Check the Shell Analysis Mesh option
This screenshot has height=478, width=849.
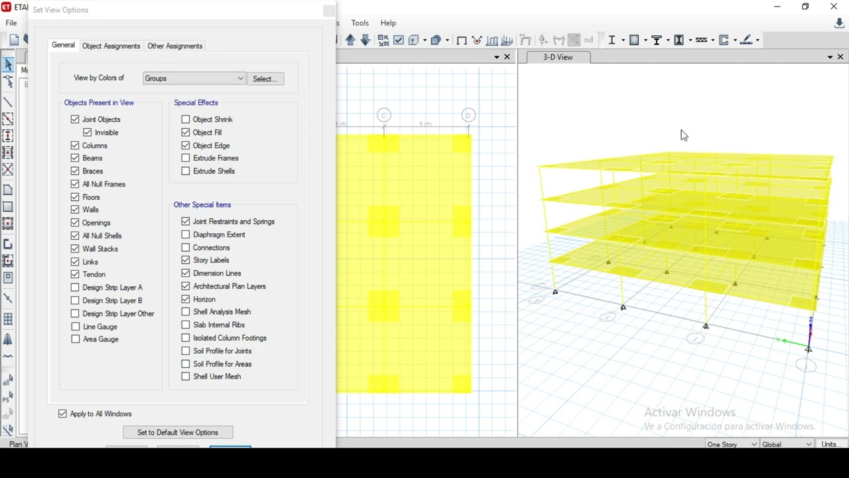pos(186,312)
